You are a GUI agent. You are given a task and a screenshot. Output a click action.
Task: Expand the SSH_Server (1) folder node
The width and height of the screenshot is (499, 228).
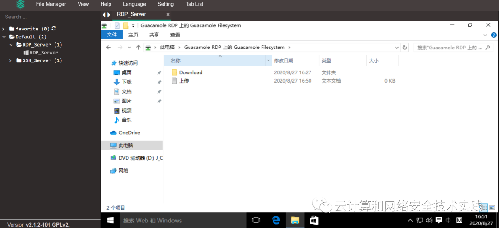click(x=11, y=60)
